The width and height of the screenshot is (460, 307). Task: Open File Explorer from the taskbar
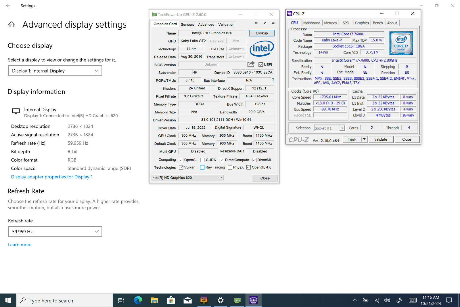coord(155,300)
